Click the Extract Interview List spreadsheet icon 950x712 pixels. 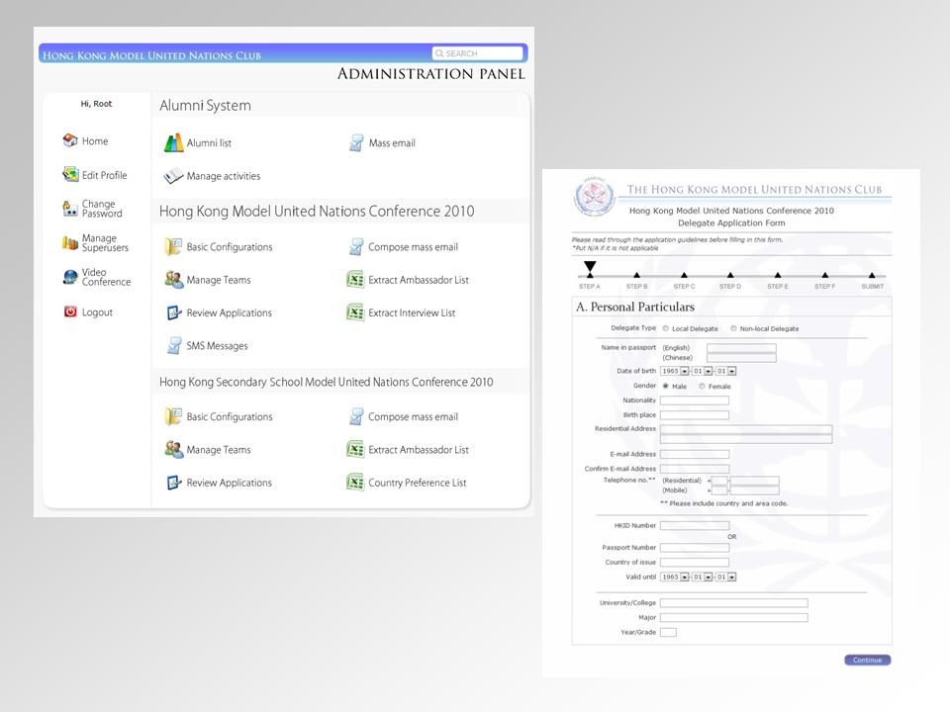pyautogui.click(x=355, y=313)
